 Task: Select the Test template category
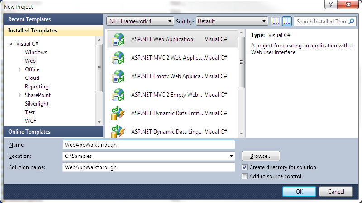tap(30, 112)
